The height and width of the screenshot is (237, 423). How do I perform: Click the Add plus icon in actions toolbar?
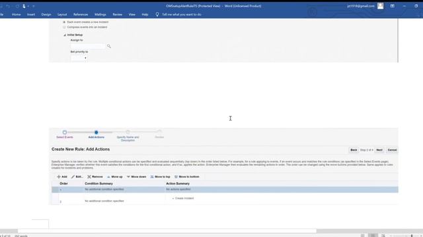click(59, 177)
